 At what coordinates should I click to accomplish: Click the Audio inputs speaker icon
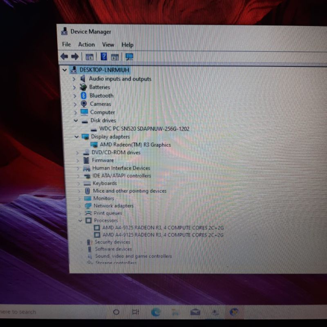point(83,78)
